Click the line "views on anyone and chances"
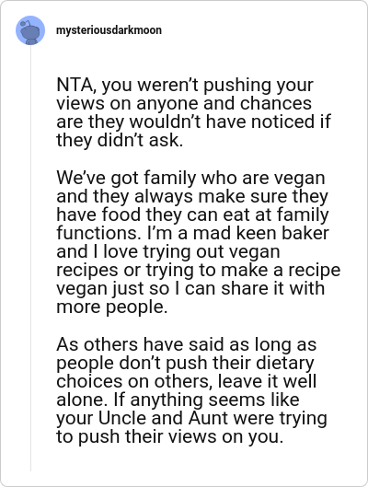 (184, 103)
